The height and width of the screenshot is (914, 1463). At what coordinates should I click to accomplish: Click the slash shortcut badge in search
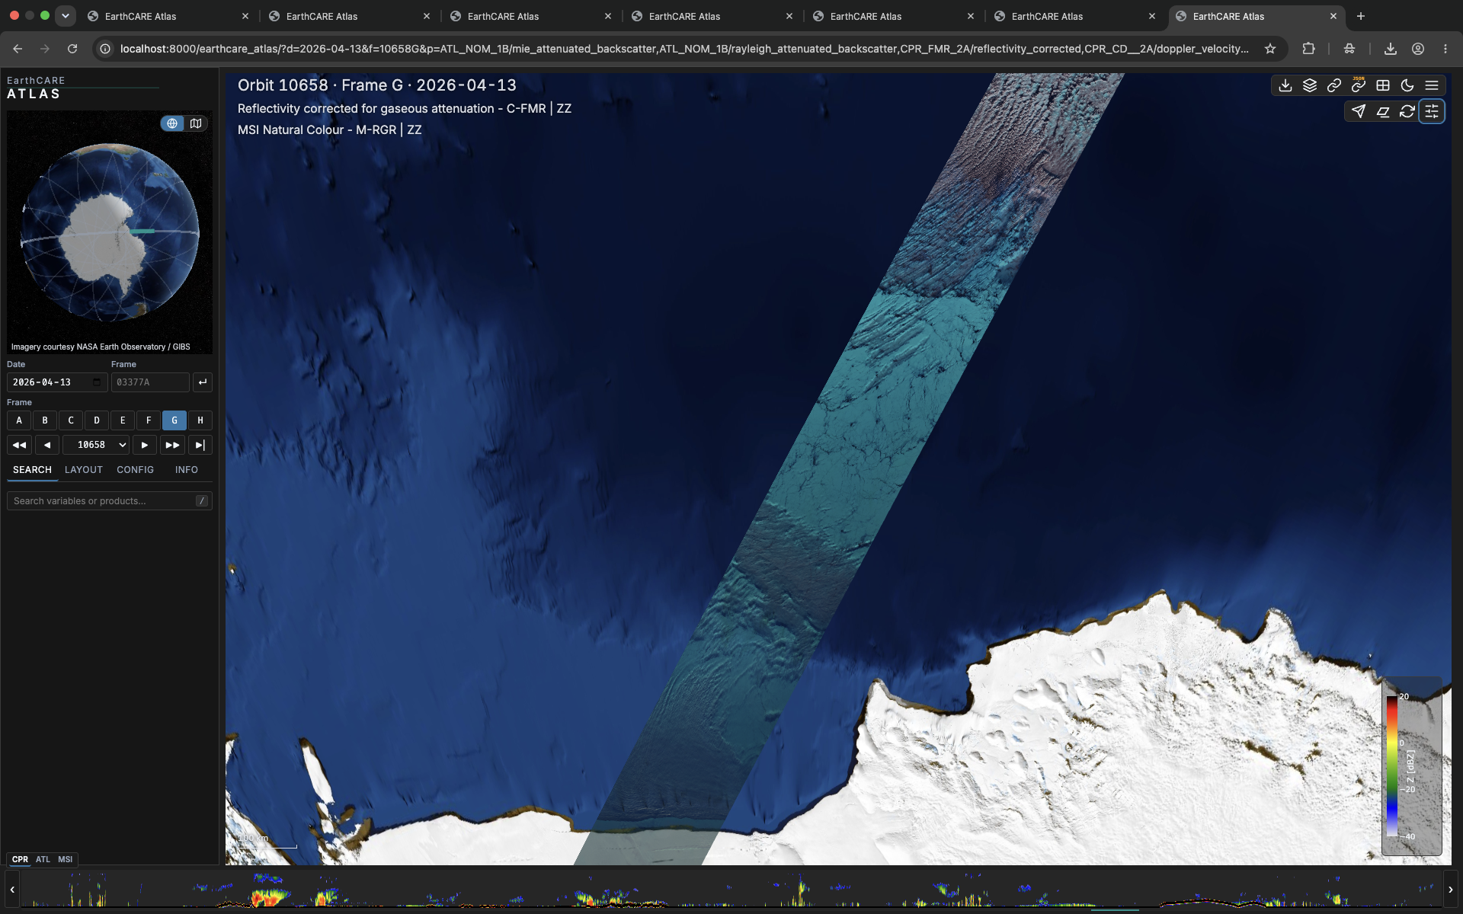click(202, 501)
